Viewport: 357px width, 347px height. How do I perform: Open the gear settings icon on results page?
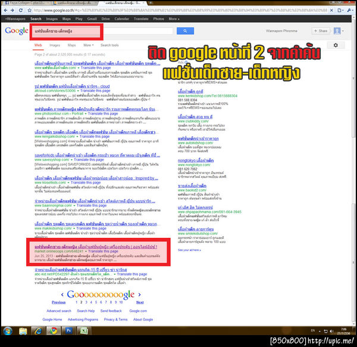(336, 45)
